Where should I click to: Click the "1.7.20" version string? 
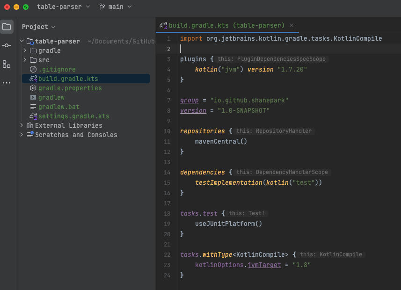point(292,69)
